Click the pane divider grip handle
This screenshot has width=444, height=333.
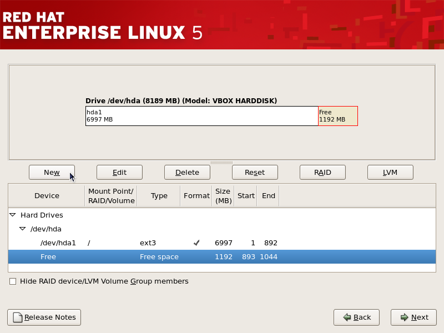(221, 163)
